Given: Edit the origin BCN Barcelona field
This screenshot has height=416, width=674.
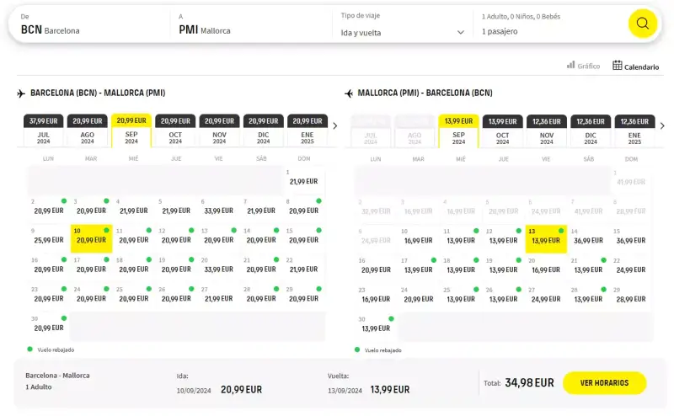Looking at the screenshot, I should coord(93,25).
